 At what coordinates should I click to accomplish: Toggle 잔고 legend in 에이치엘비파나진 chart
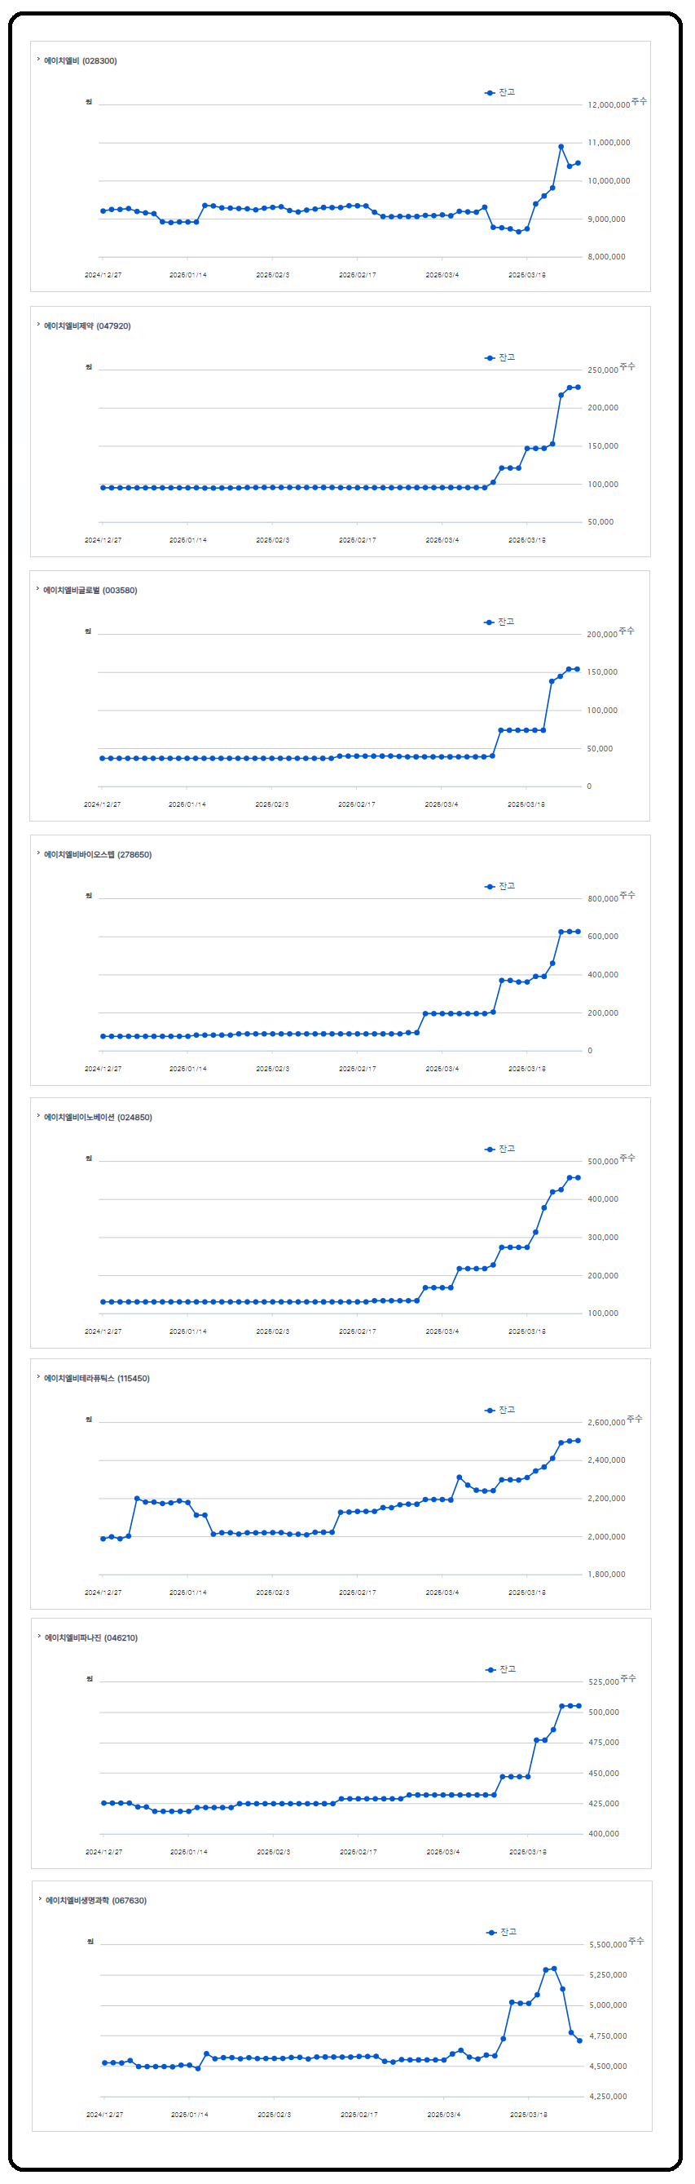pos(501,1670)
